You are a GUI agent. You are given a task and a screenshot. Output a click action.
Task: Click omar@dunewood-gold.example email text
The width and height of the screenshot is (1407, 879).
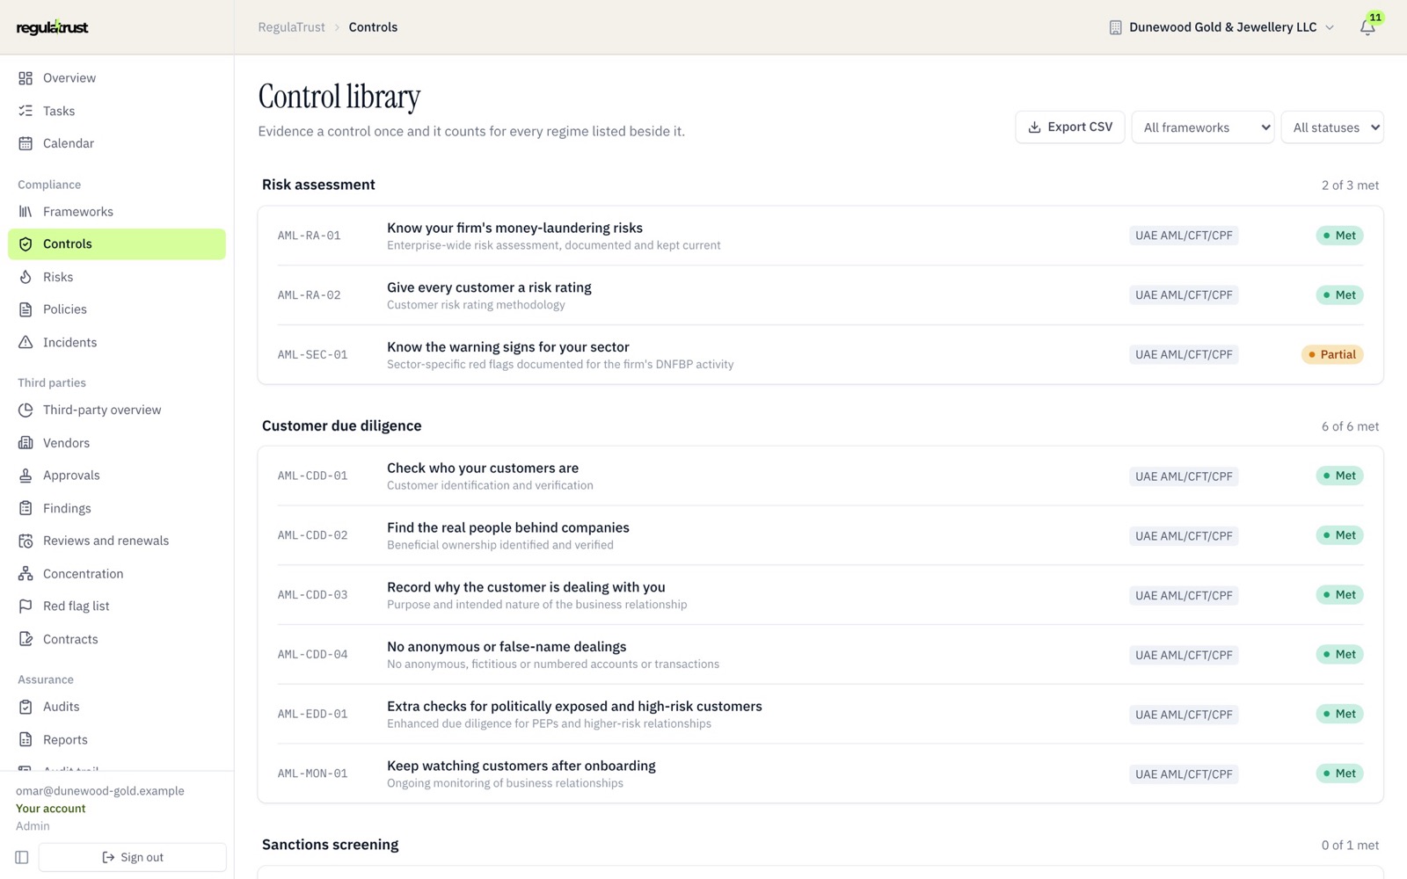[x=100, y=791]
